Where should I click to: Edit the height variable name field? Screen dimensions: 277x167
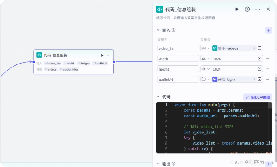click(178, 69)
